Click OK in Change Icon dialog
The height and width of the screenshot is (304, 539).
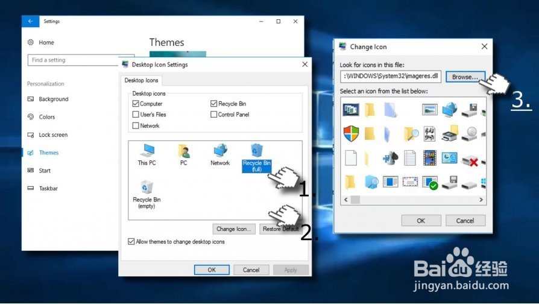pyautogui.click(x=421, y=221)
